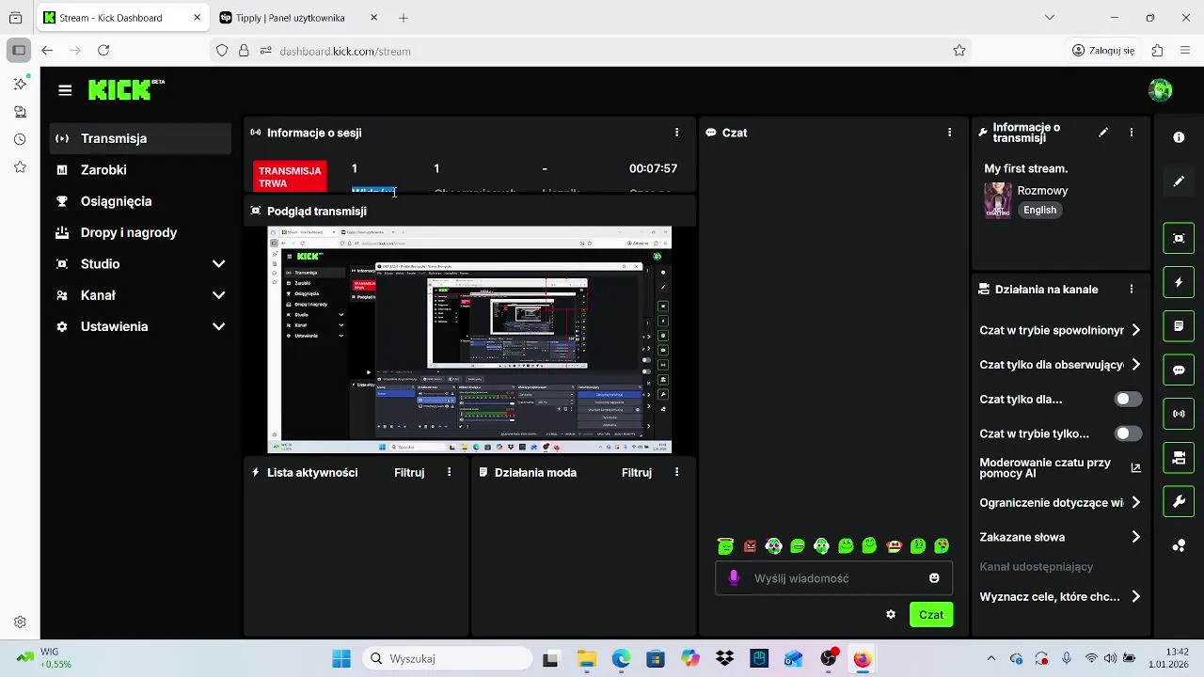The width and height of the screenshot is (1204, 677).
Task: Open Informacje o transmisji options menu
Action: click(1132, 133)
